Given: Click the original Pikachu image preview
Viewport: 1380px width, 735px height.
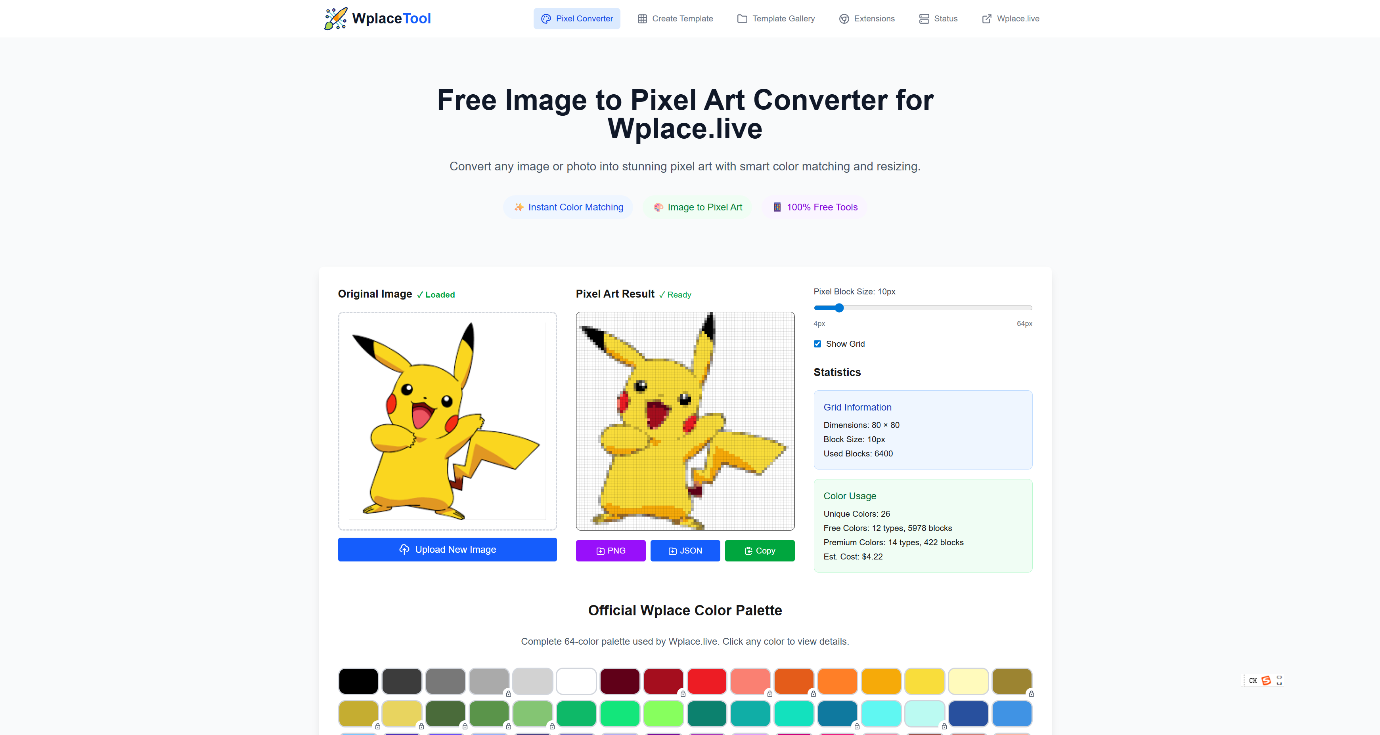Looking at the screenshot, I should [x=447, y=421].
